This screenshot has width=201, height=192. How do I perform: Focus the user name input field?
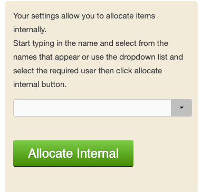92,108
